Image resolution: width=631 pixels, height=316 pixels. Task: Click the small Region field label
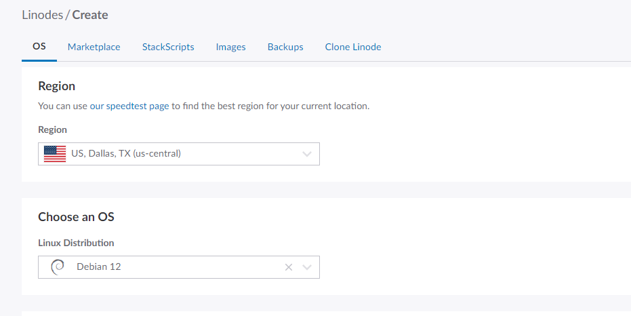[52, 130]
